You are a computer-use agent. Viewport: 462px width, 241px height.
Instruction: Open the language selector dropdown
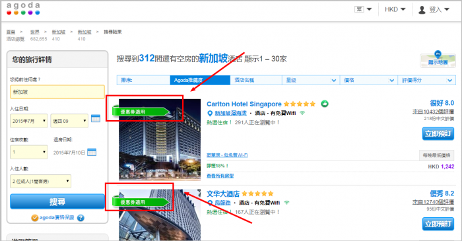[x=363, y=9]
